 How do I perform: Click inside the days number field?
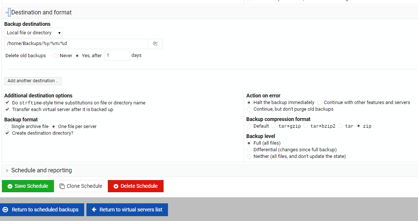(x=117, y=55)
